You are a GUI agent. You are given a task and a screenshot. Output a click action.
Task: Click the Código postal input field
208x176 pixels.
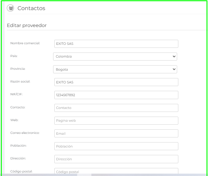pos(116,171)
